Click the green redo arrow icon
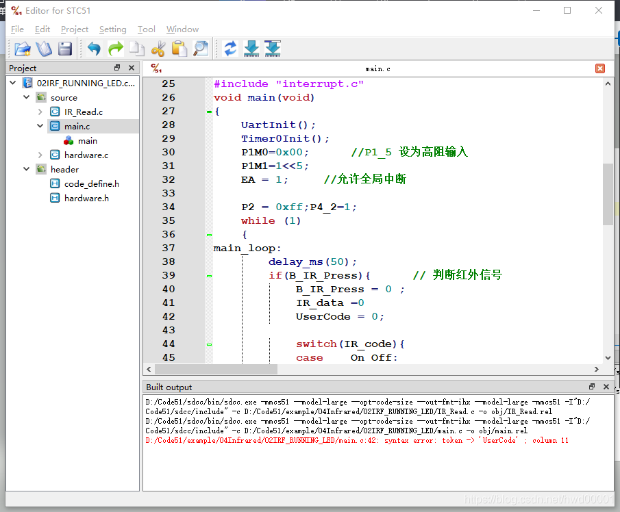The height and width of the screenshot is (512, 620). pos(116,49)
